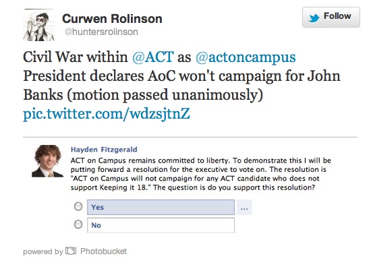The width and height of the screenshot is (373, 269).
Task: Expand the ellipsis next to Yes option
Action: click(244, 208)
